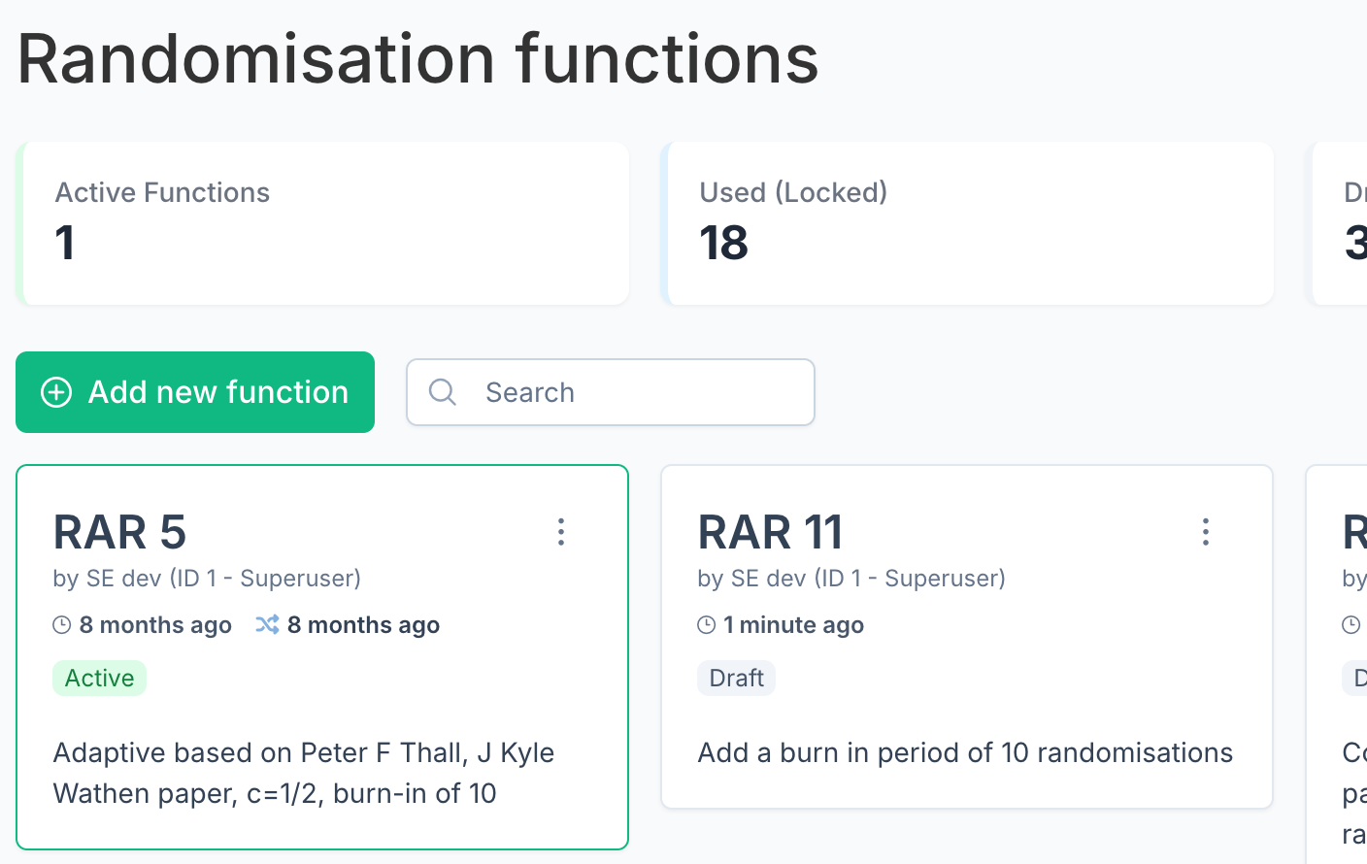The image size is (1367, 864).
Task: Open the RAR 11 function title
Action: pos(771,532)
